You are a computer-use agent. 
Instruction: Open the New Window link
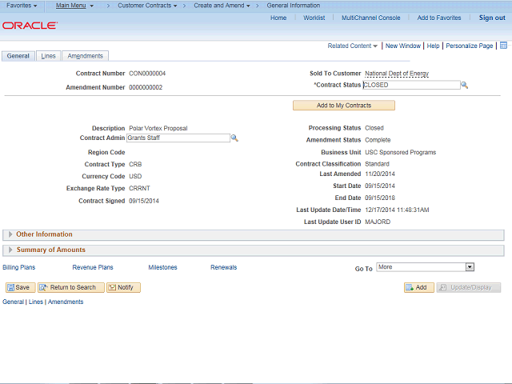tap(403, 46)
